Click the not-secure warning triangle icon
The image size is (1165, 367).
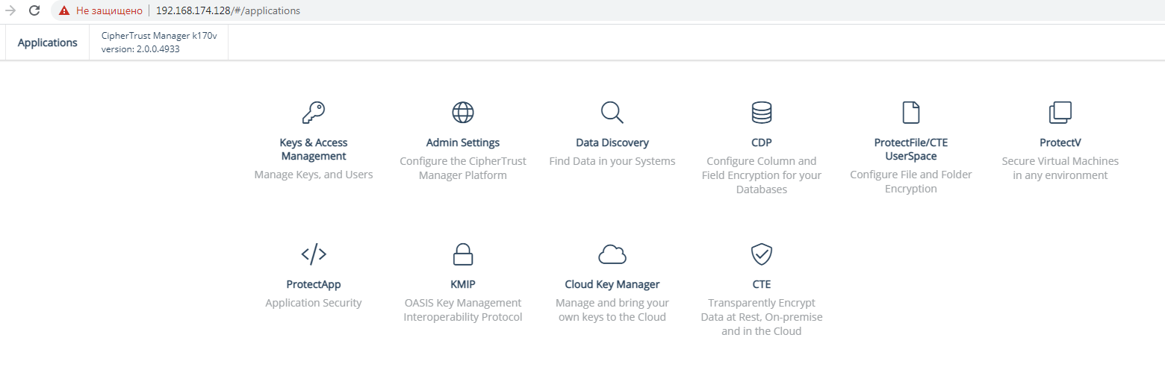pos(64,11)
